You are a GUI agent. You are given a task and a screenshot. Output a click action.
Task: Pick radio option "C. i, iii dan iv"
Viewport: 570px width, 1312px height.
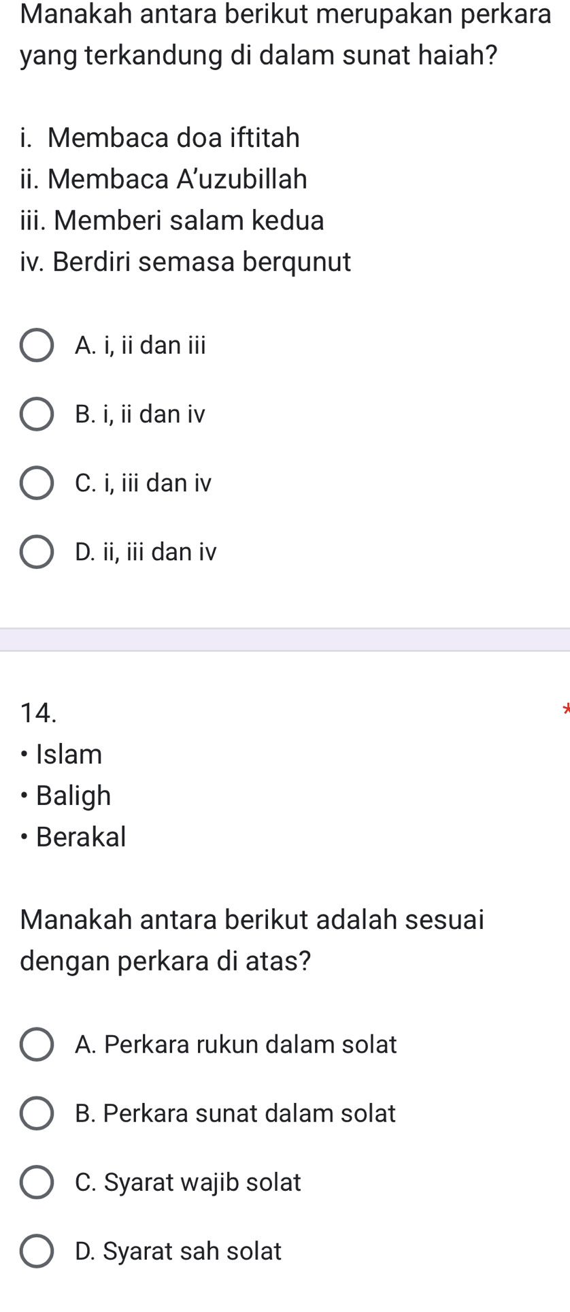pos(37,483)
